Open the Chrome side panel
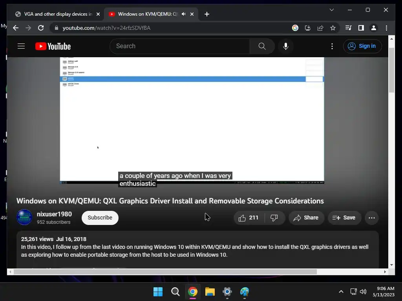402x301 pixels. pyautogui.click(x=361, y=28)
